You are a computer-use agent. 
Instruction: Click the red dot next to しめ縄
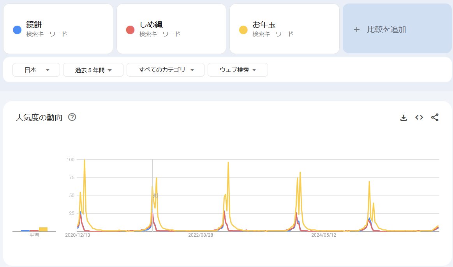(x=130, y=30)
